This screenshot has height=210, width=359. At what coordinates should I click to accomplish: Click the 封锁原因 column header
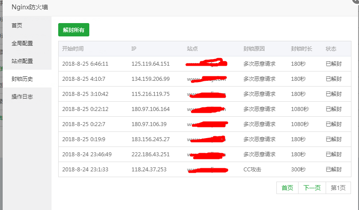(254, 48)
